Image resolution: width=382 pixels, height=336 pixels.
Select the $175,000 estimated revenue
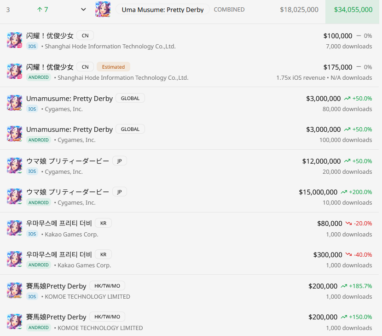pos(338,67)
